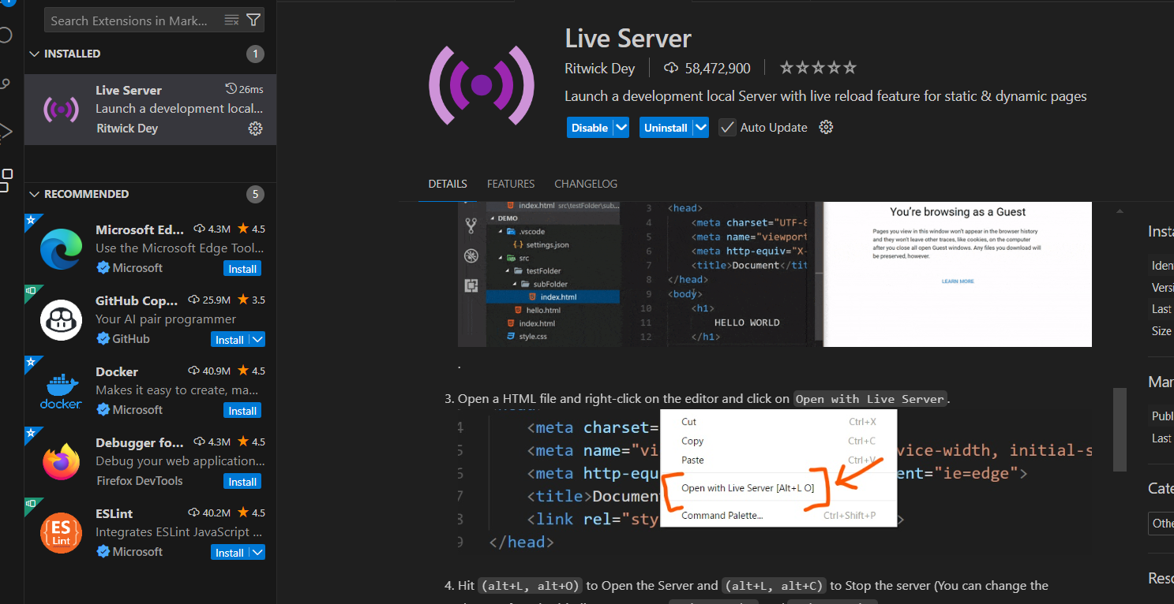1174x604 pixels.
Task: Open Run and Debug in activity bar
Action: (6, 131)
